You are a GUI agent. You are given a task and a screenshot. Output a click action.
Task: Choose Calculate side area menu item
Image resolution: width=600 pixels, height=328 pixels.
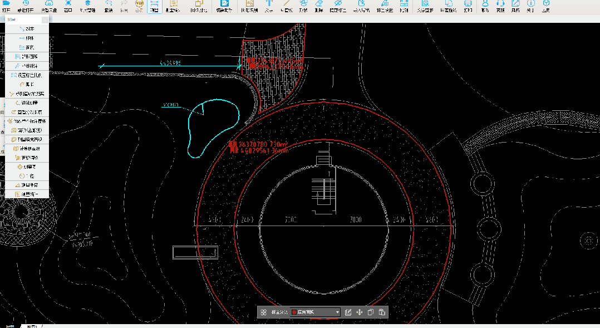pos(27,149)
